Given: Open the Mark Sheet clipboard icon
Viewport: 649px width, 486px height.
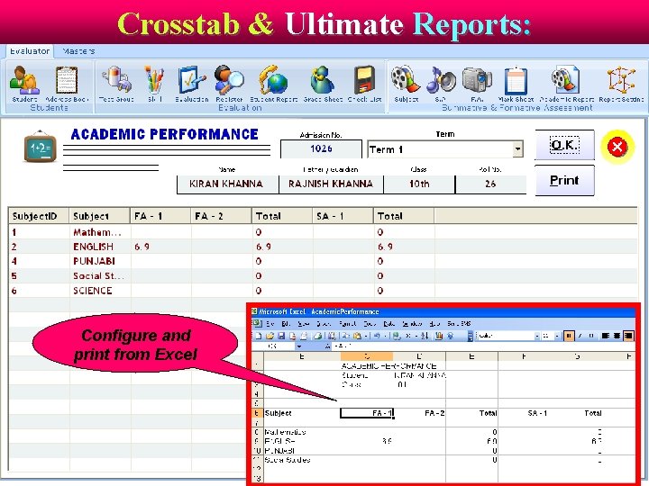Looking at the screenshot, I should (516, 81).
